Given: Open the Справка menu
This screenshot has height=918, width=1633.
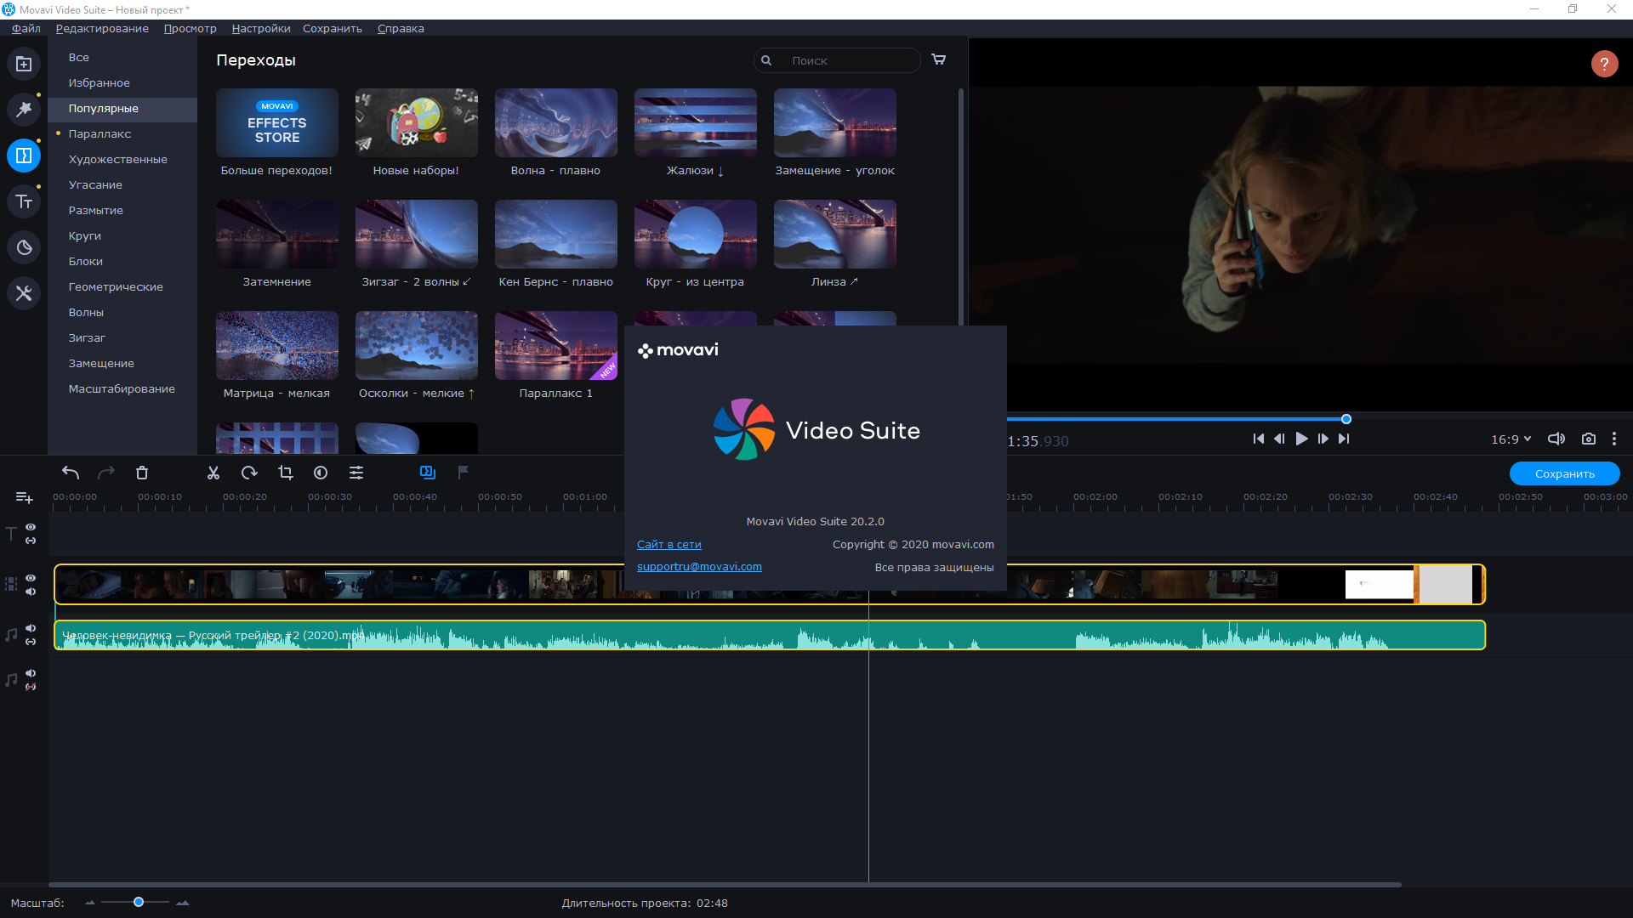Looking at the screenshot, I should tap(401, 28).
